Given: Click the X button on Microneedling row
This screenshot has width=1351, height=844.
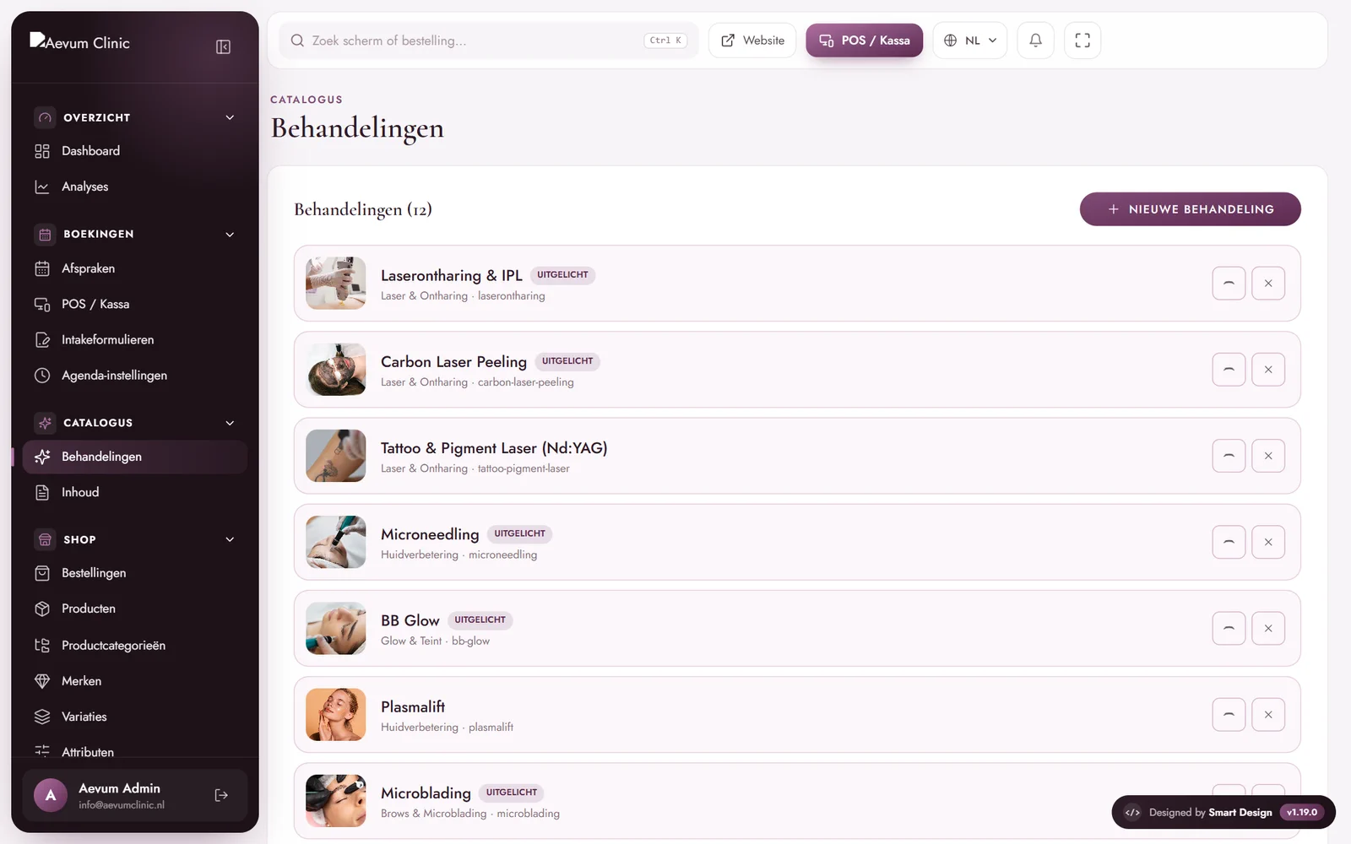Looking at the screenshot, I should [x=1268, y=542].
